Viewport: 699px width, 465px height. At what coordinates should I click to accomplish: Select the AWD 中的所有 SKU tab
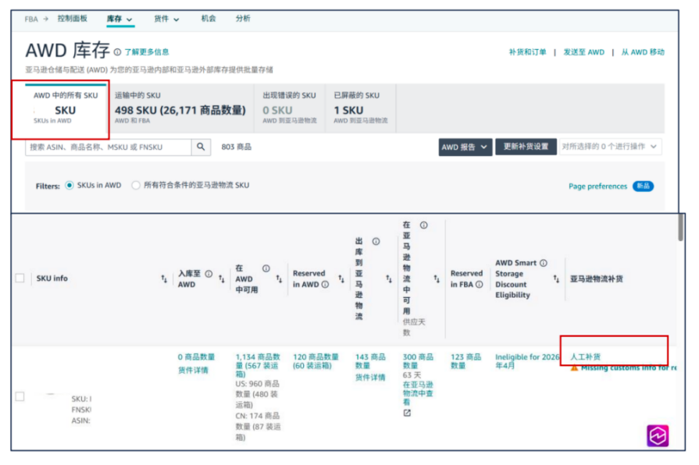[x=66, y=108]
